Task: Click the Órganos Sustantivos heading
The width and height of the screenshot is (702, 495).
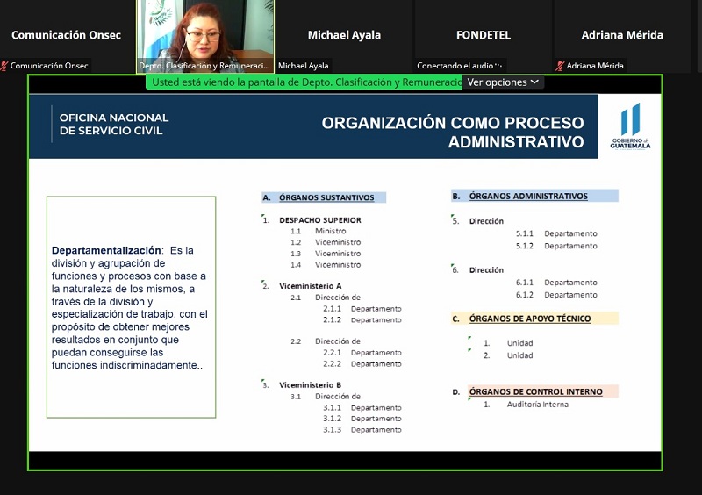Action: 326,197
